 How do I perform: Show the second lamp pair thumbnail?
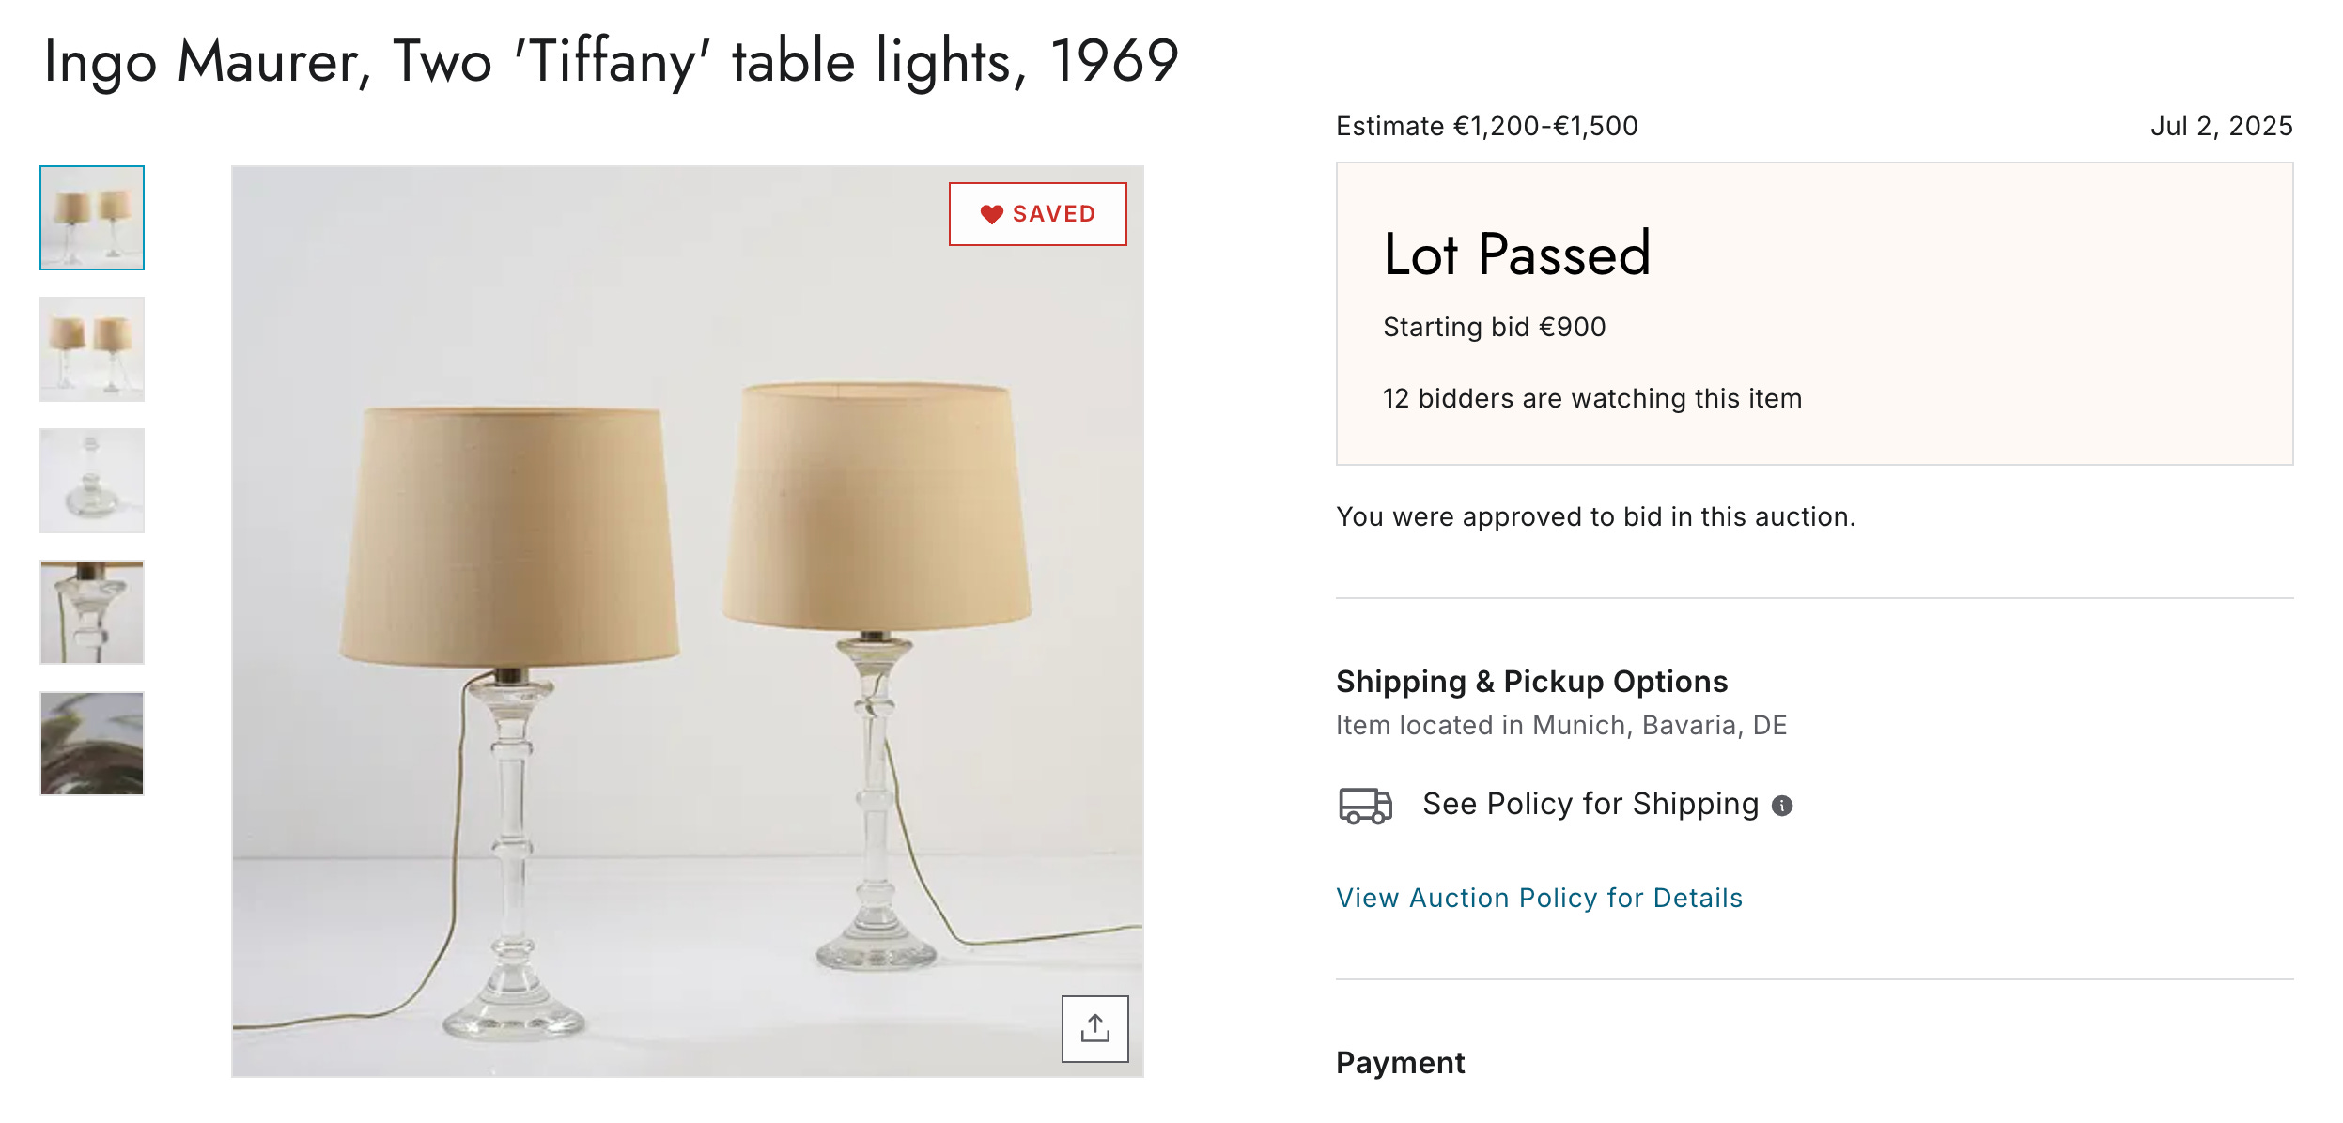coord(92,349)
